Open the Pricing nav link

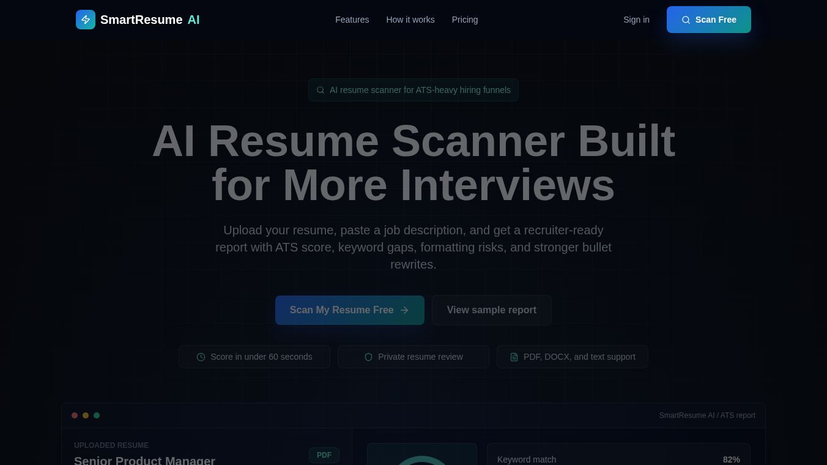(465, 20)
